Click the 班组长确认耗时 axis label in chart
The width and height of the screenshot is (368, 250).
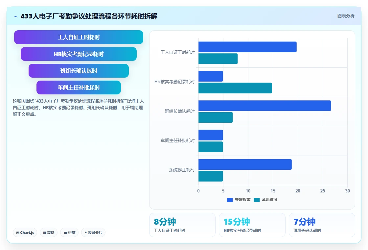click(180, 111)
